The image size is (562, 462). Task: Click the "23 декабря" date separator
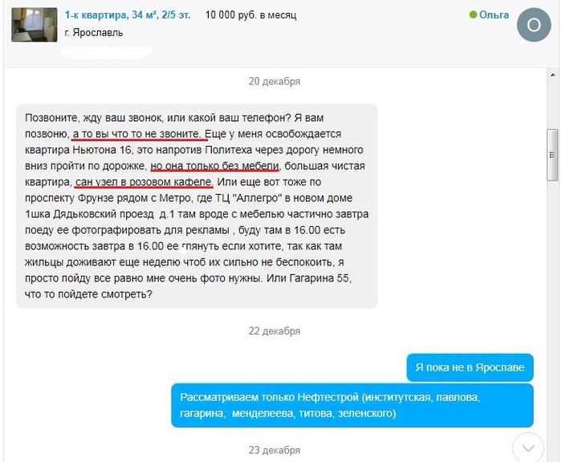(x=275, y=450)
